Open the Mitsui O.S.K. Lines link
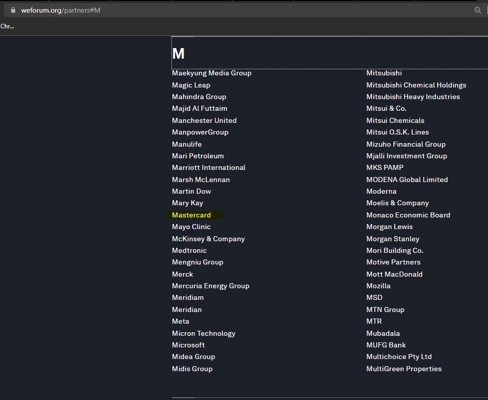Image resolution: width=488 pixels, height=400 pixels. click(x=397, y=132)
